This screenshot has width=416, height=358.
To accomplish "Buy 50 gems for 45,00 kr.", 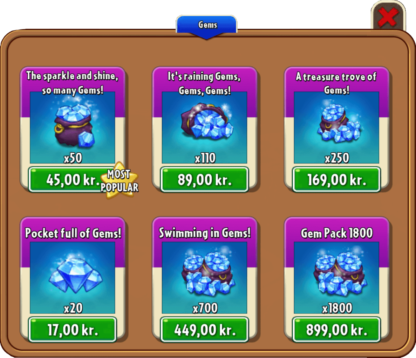I will pos(73,180).
